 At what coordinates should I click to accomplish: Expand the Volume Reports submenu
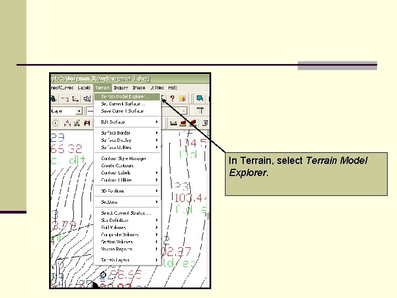pos(127,249)
